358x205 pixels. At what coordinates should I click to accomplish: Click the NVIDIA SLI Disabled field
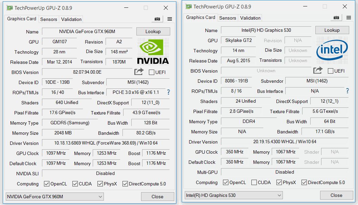tap(106, 173)
